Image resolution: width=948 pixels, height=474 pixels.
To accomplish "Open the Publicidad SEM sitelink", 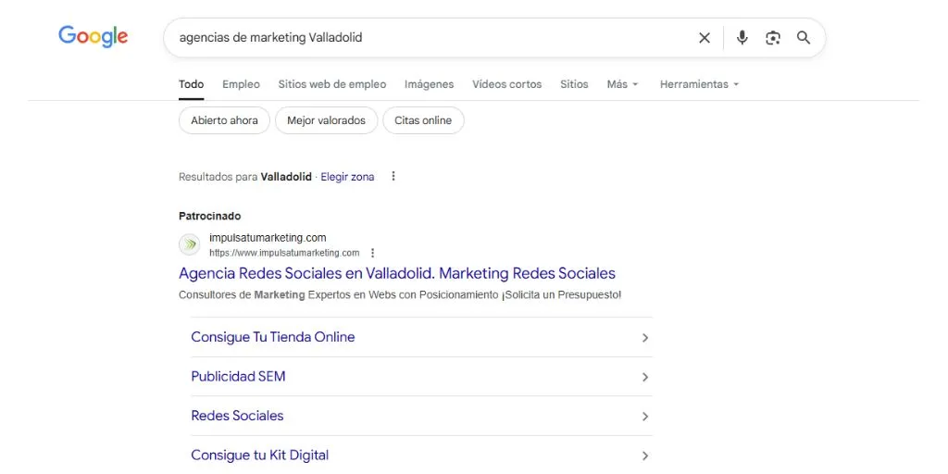I will click(x=238, y=376).
